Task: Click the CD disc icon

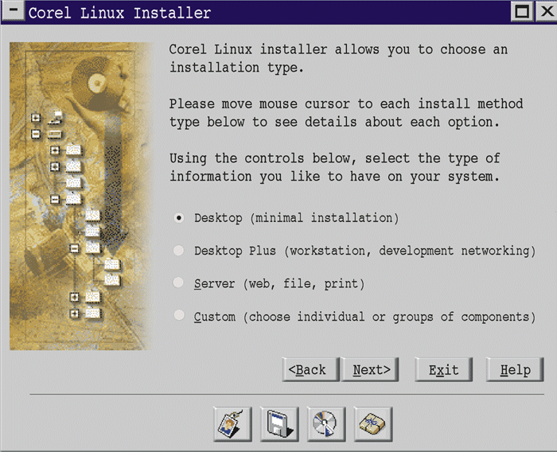Action: click(x=326, y=424)
